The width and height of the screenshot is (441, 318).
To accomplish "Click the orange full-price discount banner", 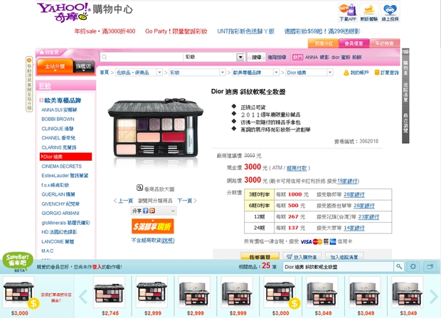I will pyautogui.click(x=153, y=226).
